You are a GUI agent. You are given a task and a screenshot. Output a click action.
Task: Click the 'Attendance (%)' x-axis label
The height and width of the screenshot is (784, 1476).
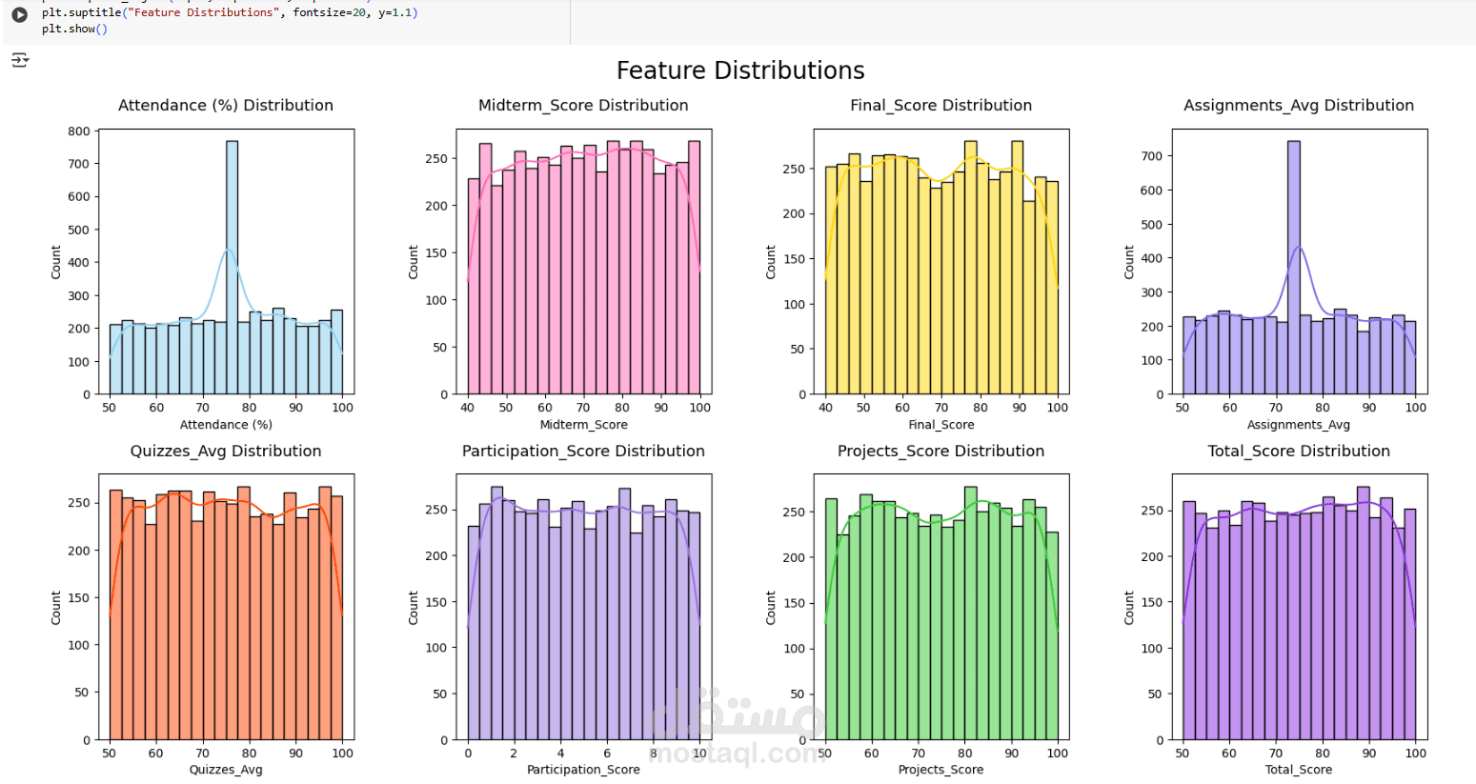pyautogui.click(x=226, y=425)
